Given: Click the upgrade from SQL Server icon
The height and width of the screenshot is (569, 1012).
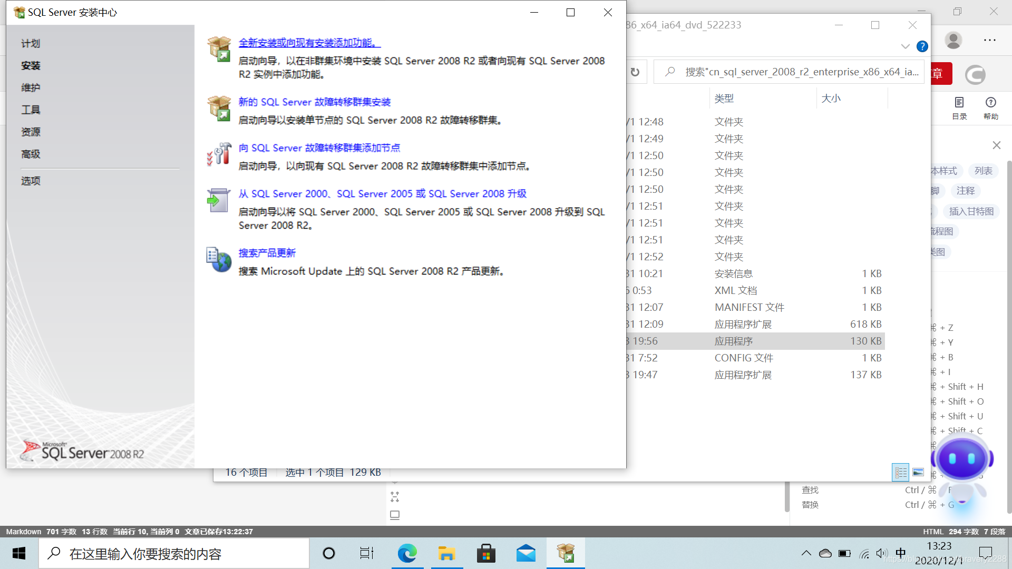Looking at the screenshot, I should (x=219, y=200).
